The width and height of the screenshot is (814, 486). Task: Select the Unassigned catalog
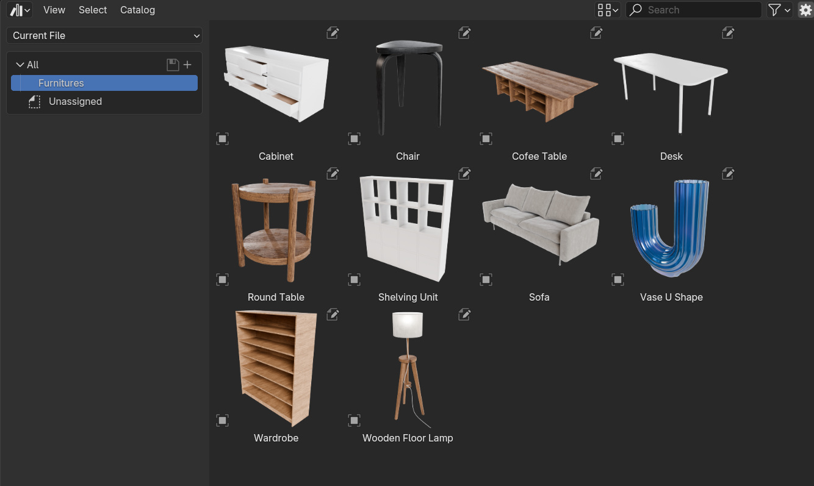pos(104,101)
